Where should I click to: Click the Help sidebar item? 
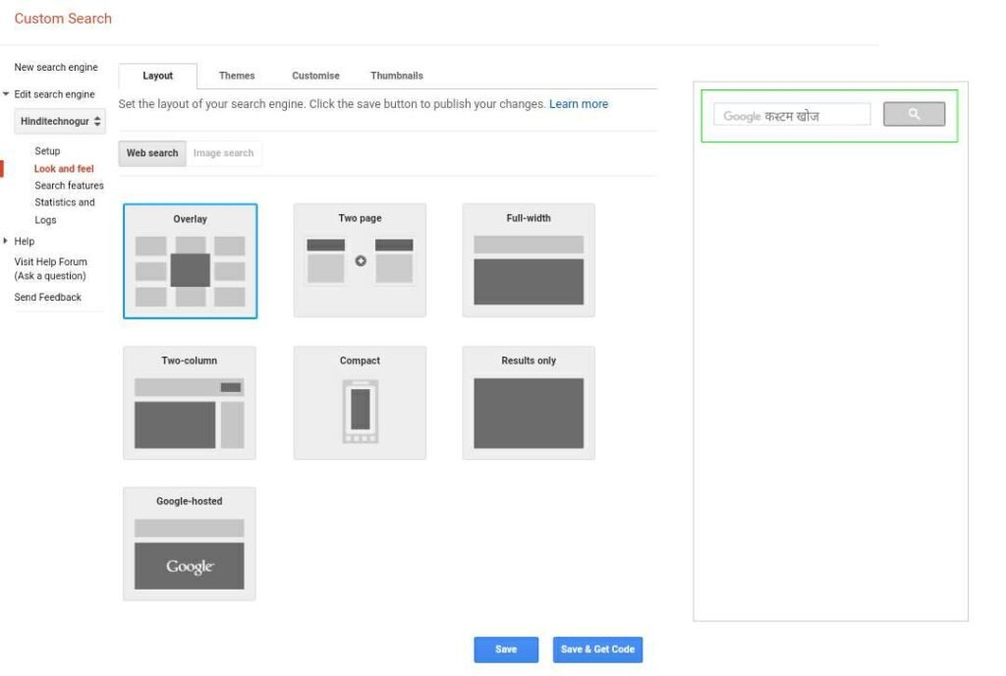(25, 241)
